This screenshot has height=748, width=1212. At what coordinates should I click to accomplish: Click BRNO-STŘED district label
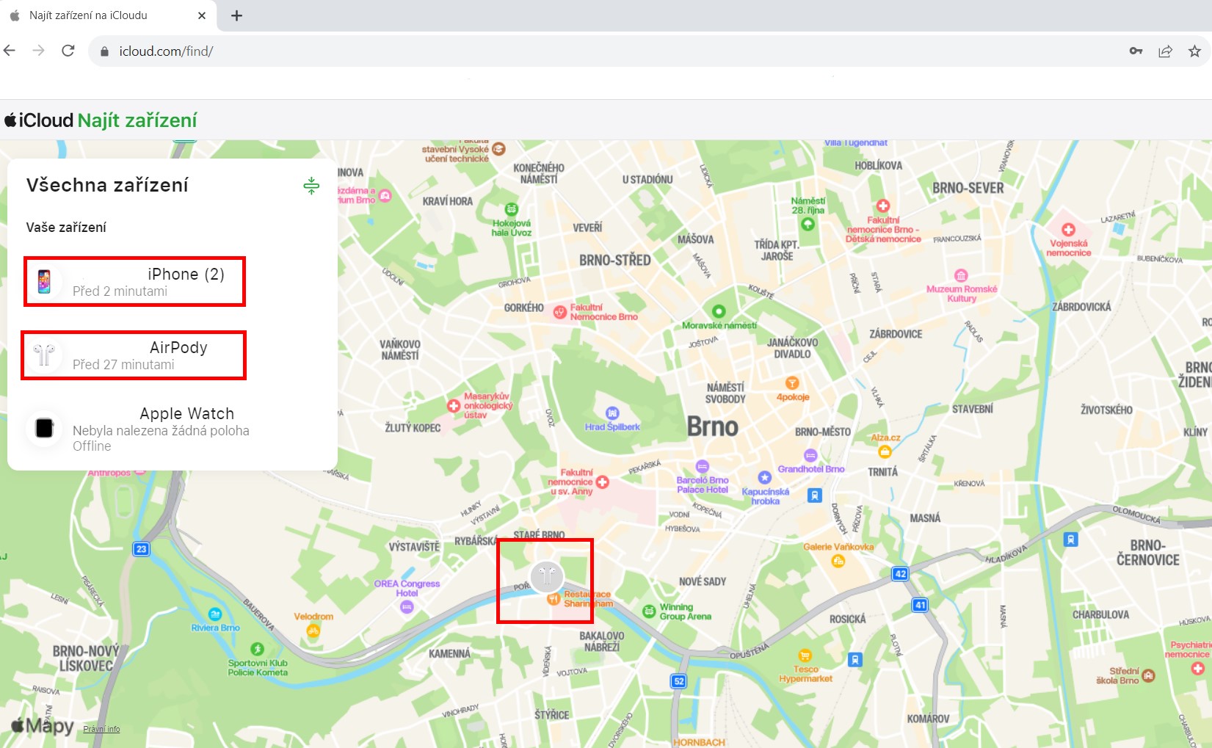coord(615,261)
